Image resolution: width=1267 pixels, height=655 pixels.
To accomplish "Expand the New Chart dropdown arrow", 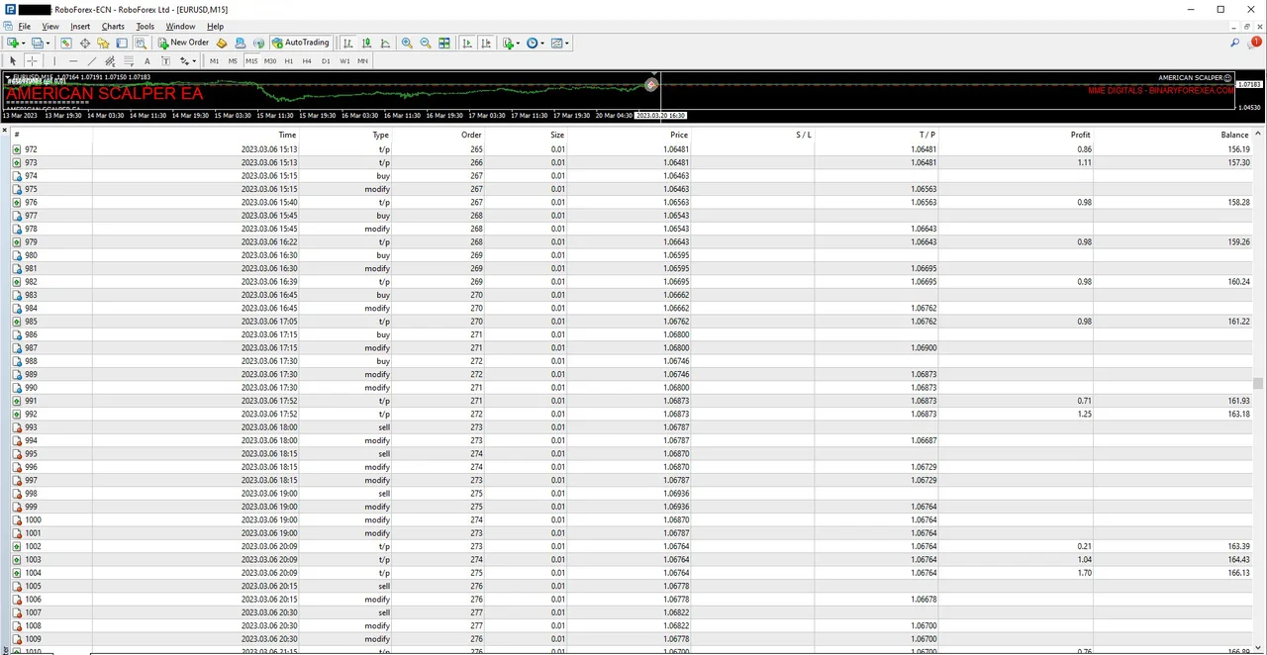I will tap(24, 43).
